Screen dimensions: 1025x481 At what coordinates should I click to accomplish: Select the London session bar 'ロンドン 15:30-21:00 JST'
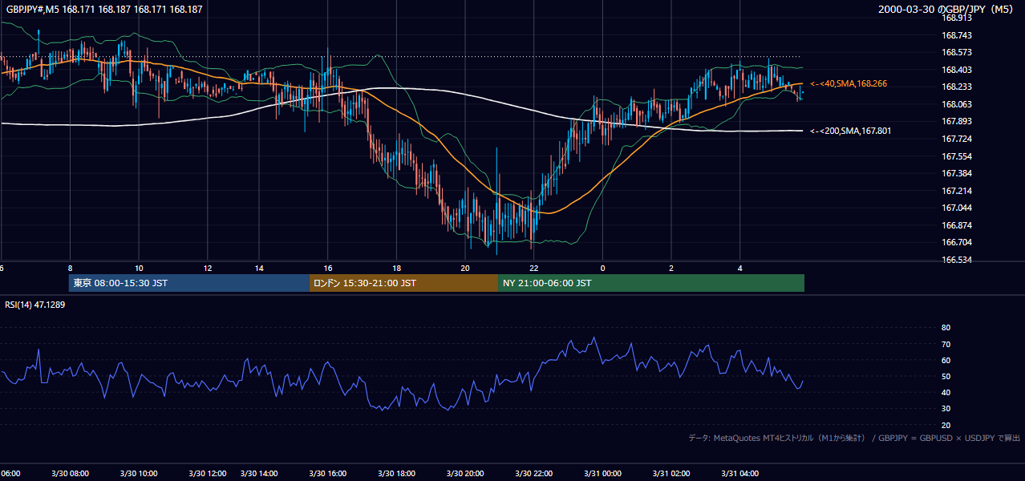point(403,283)
